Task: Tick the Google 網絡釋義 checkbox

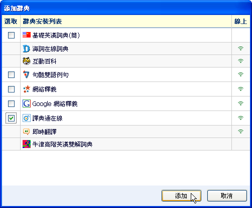Action: pyautogui.click(x=11, y=103)
